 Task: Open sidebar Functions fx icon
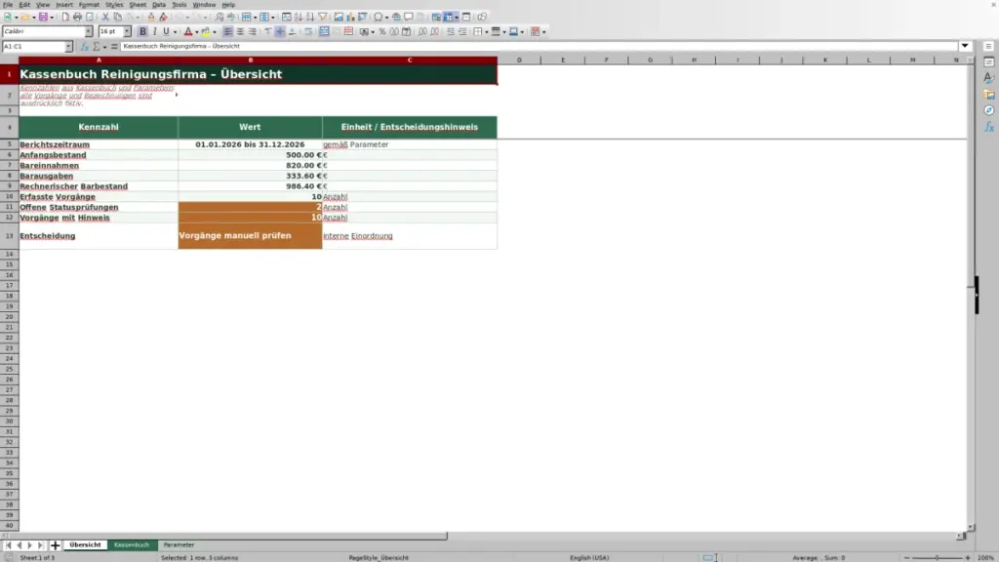click(x=989, y=127)
